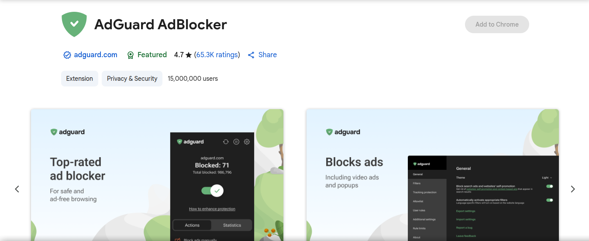Click the green AdGuard shield logo
Screen dimensions: 589x241
pos(75,24)
